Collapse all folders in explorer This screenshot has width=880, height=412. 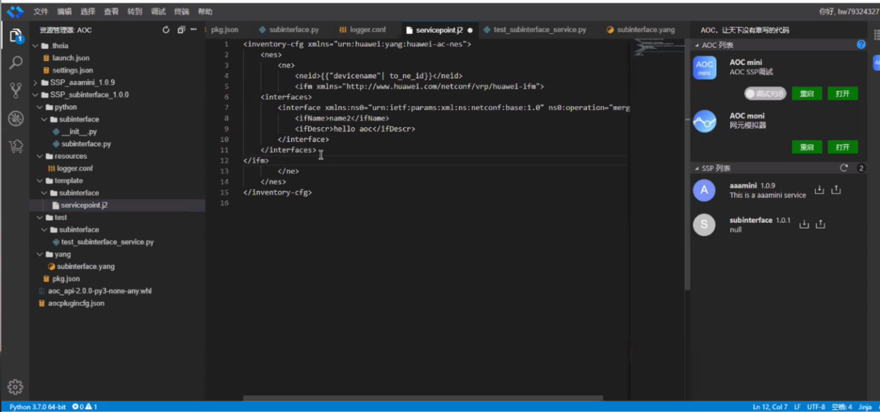coord(180,30)
